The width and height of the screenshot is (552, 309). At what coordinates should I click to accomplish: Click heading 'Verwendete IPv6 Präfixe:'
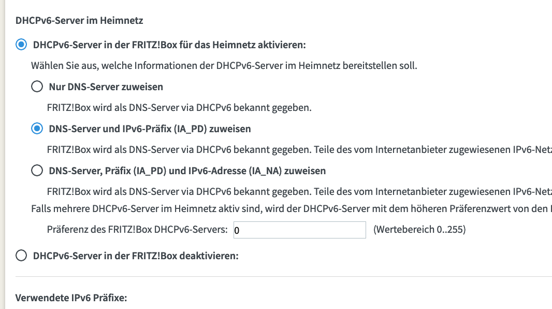pyautogui.click(x=71, y=298)
